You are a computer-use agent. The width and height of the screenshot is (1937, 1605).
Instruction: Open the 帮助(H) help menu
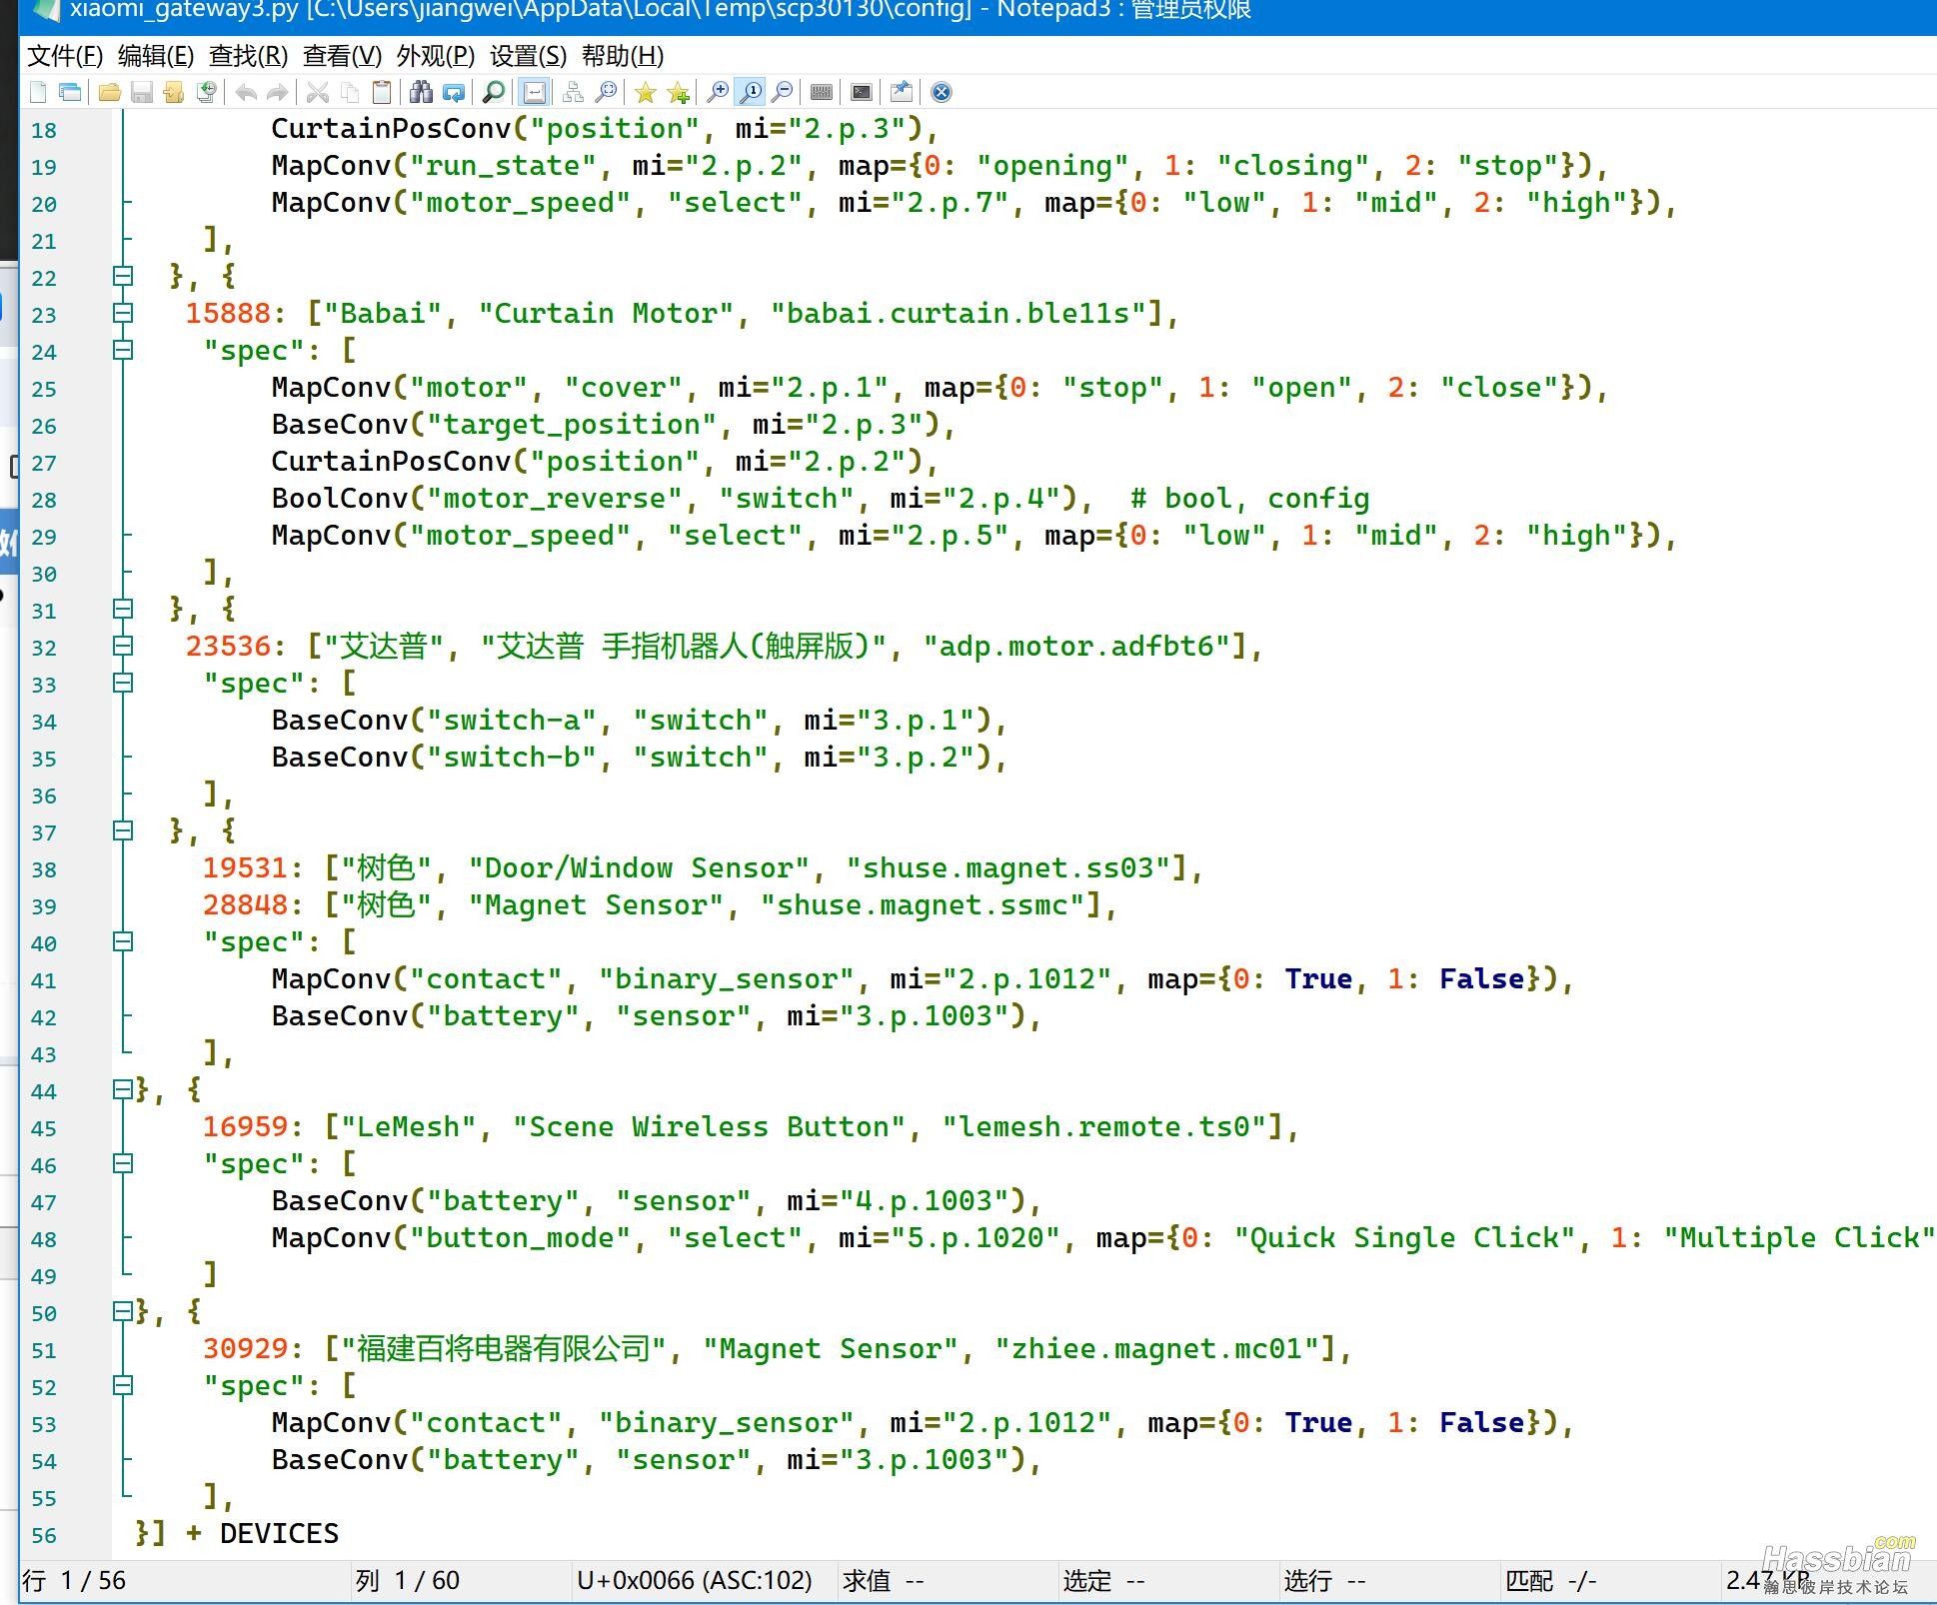click(x=622, y=56)
